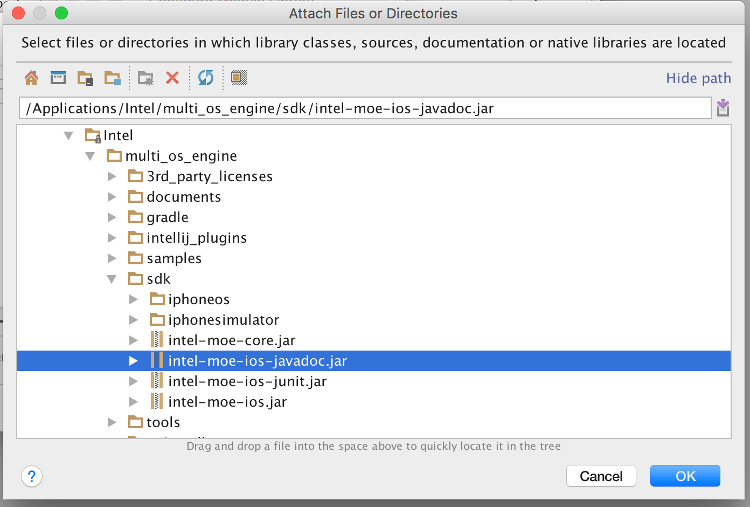Select intel-moe-ios-javadoc.jar file name
The image size is (750, 507).
258,361
